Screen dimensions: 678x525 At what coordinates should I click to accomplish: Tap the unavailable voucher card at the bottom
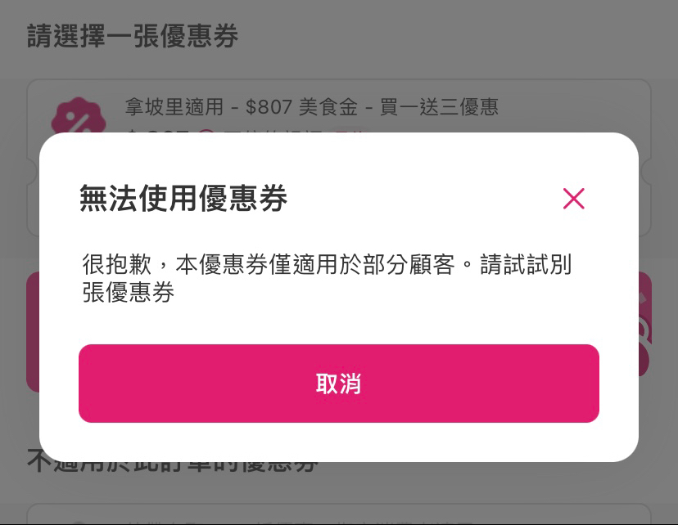(339, 514)
